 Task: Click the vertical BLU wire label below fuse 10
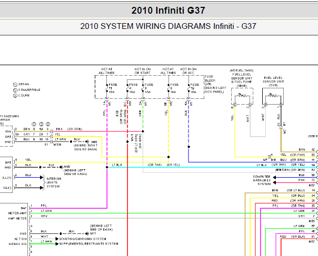[186, 113]
